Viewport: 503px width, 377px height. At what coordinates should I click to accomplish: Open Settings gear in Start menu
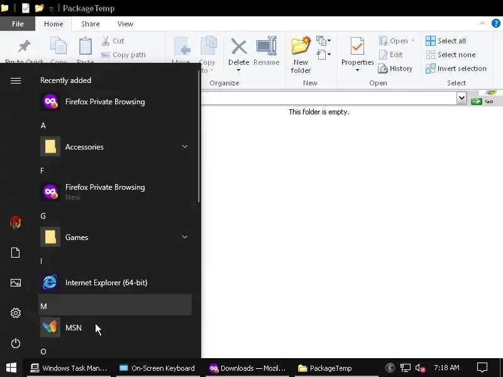pos(15,312)
